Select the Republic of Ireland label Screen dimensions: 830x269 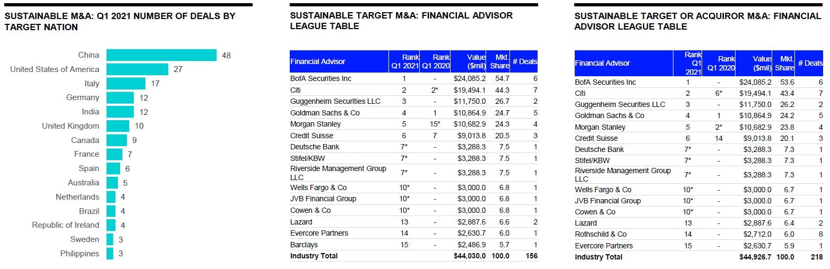coord(65,225)
